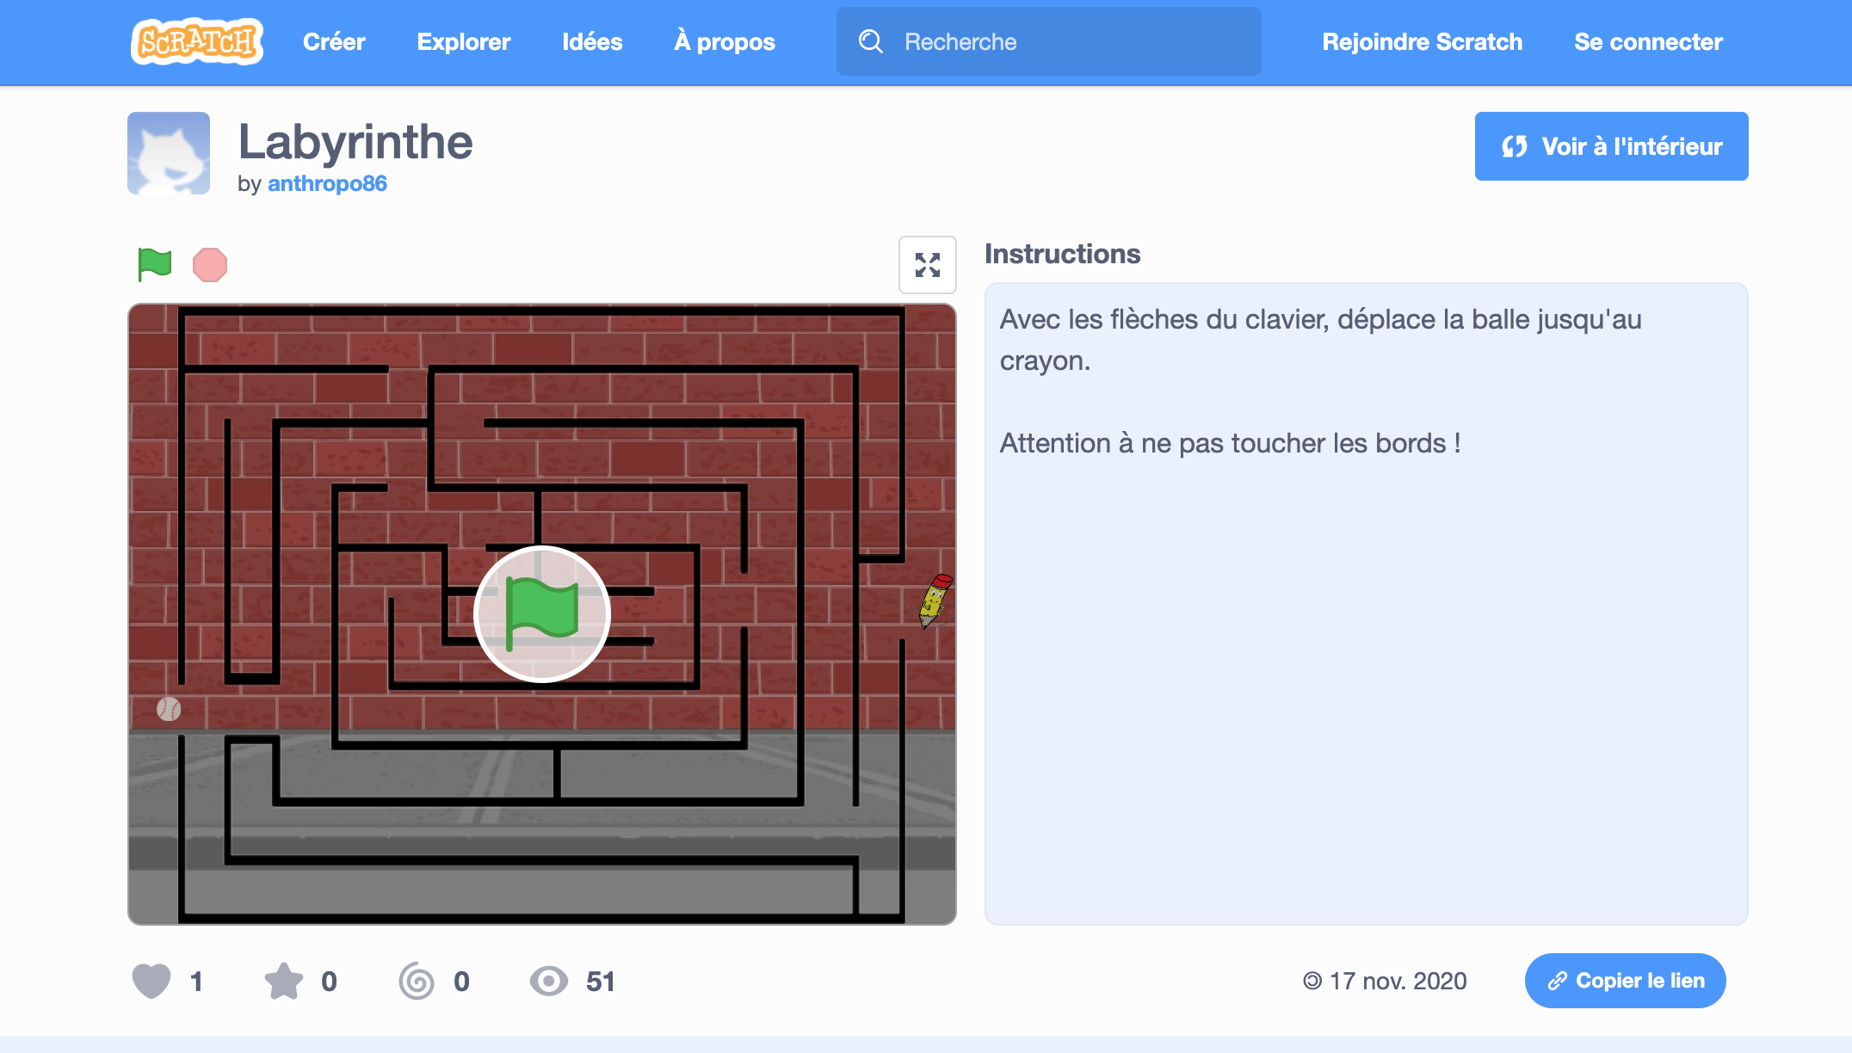Click Rejoindre Scratch link
This screenshot has height=1053, width=1852.
pos(1422,41)
